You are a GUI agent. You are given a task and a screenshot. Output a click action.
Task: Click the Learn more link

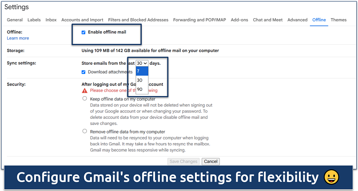coord(18,39)
